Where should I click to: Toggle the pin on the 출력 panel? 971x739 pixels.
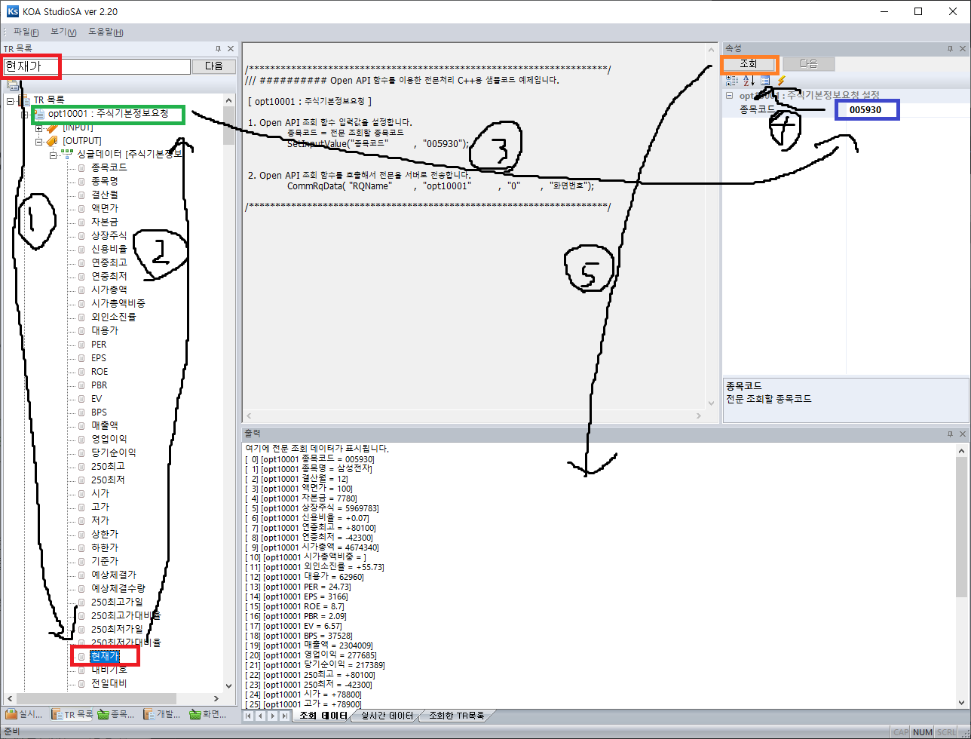(950, 433)
